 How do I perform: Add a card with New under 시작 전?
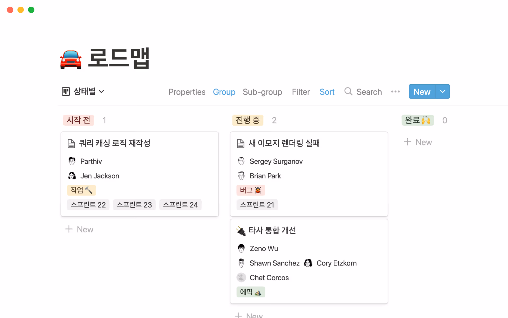[79, 229]
